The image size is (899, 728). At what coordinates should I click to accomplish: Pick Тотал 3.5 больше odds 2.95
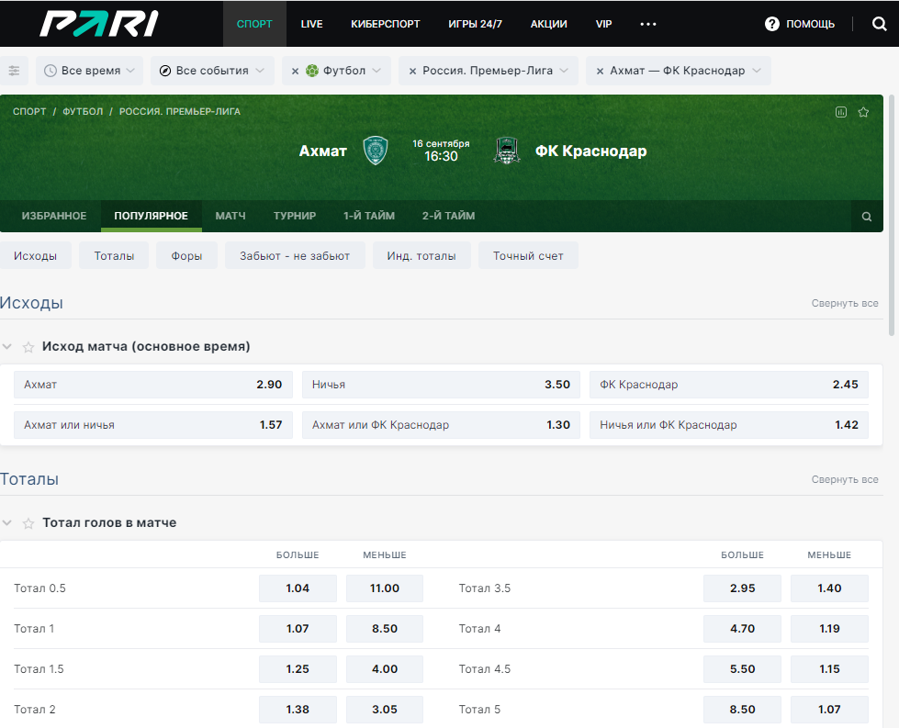point(743,588)
